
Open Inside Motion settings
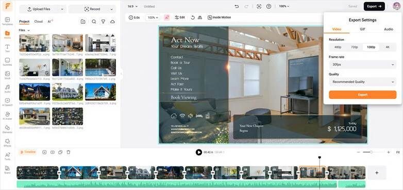[x=219, y=18]
